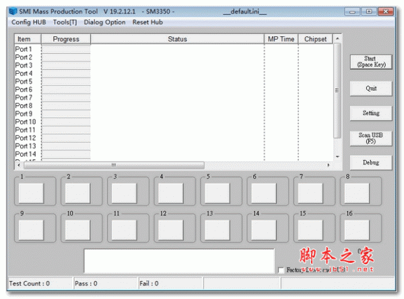Click the Item column header
The width and height of the screenshot is (404, 299).
pyautogui.click(x=28, y=39)
